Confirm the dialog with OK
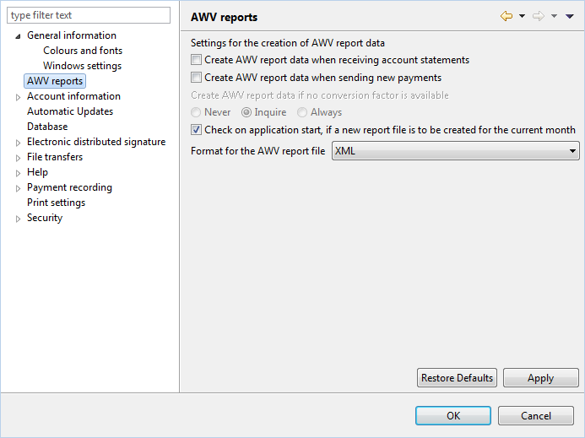This screenshot has height=438, width=585. coord(453,415)
